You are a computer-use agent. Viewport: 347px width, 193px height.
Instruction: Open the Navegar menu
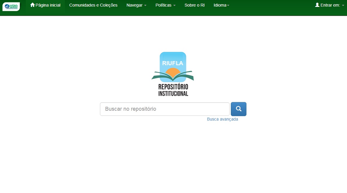(134, 5)
